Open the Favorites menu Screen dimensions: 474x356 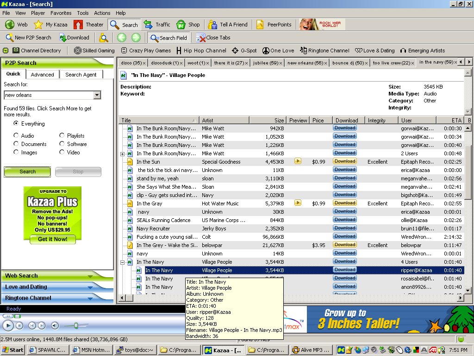pyautogui.click(x=61, y=13)
